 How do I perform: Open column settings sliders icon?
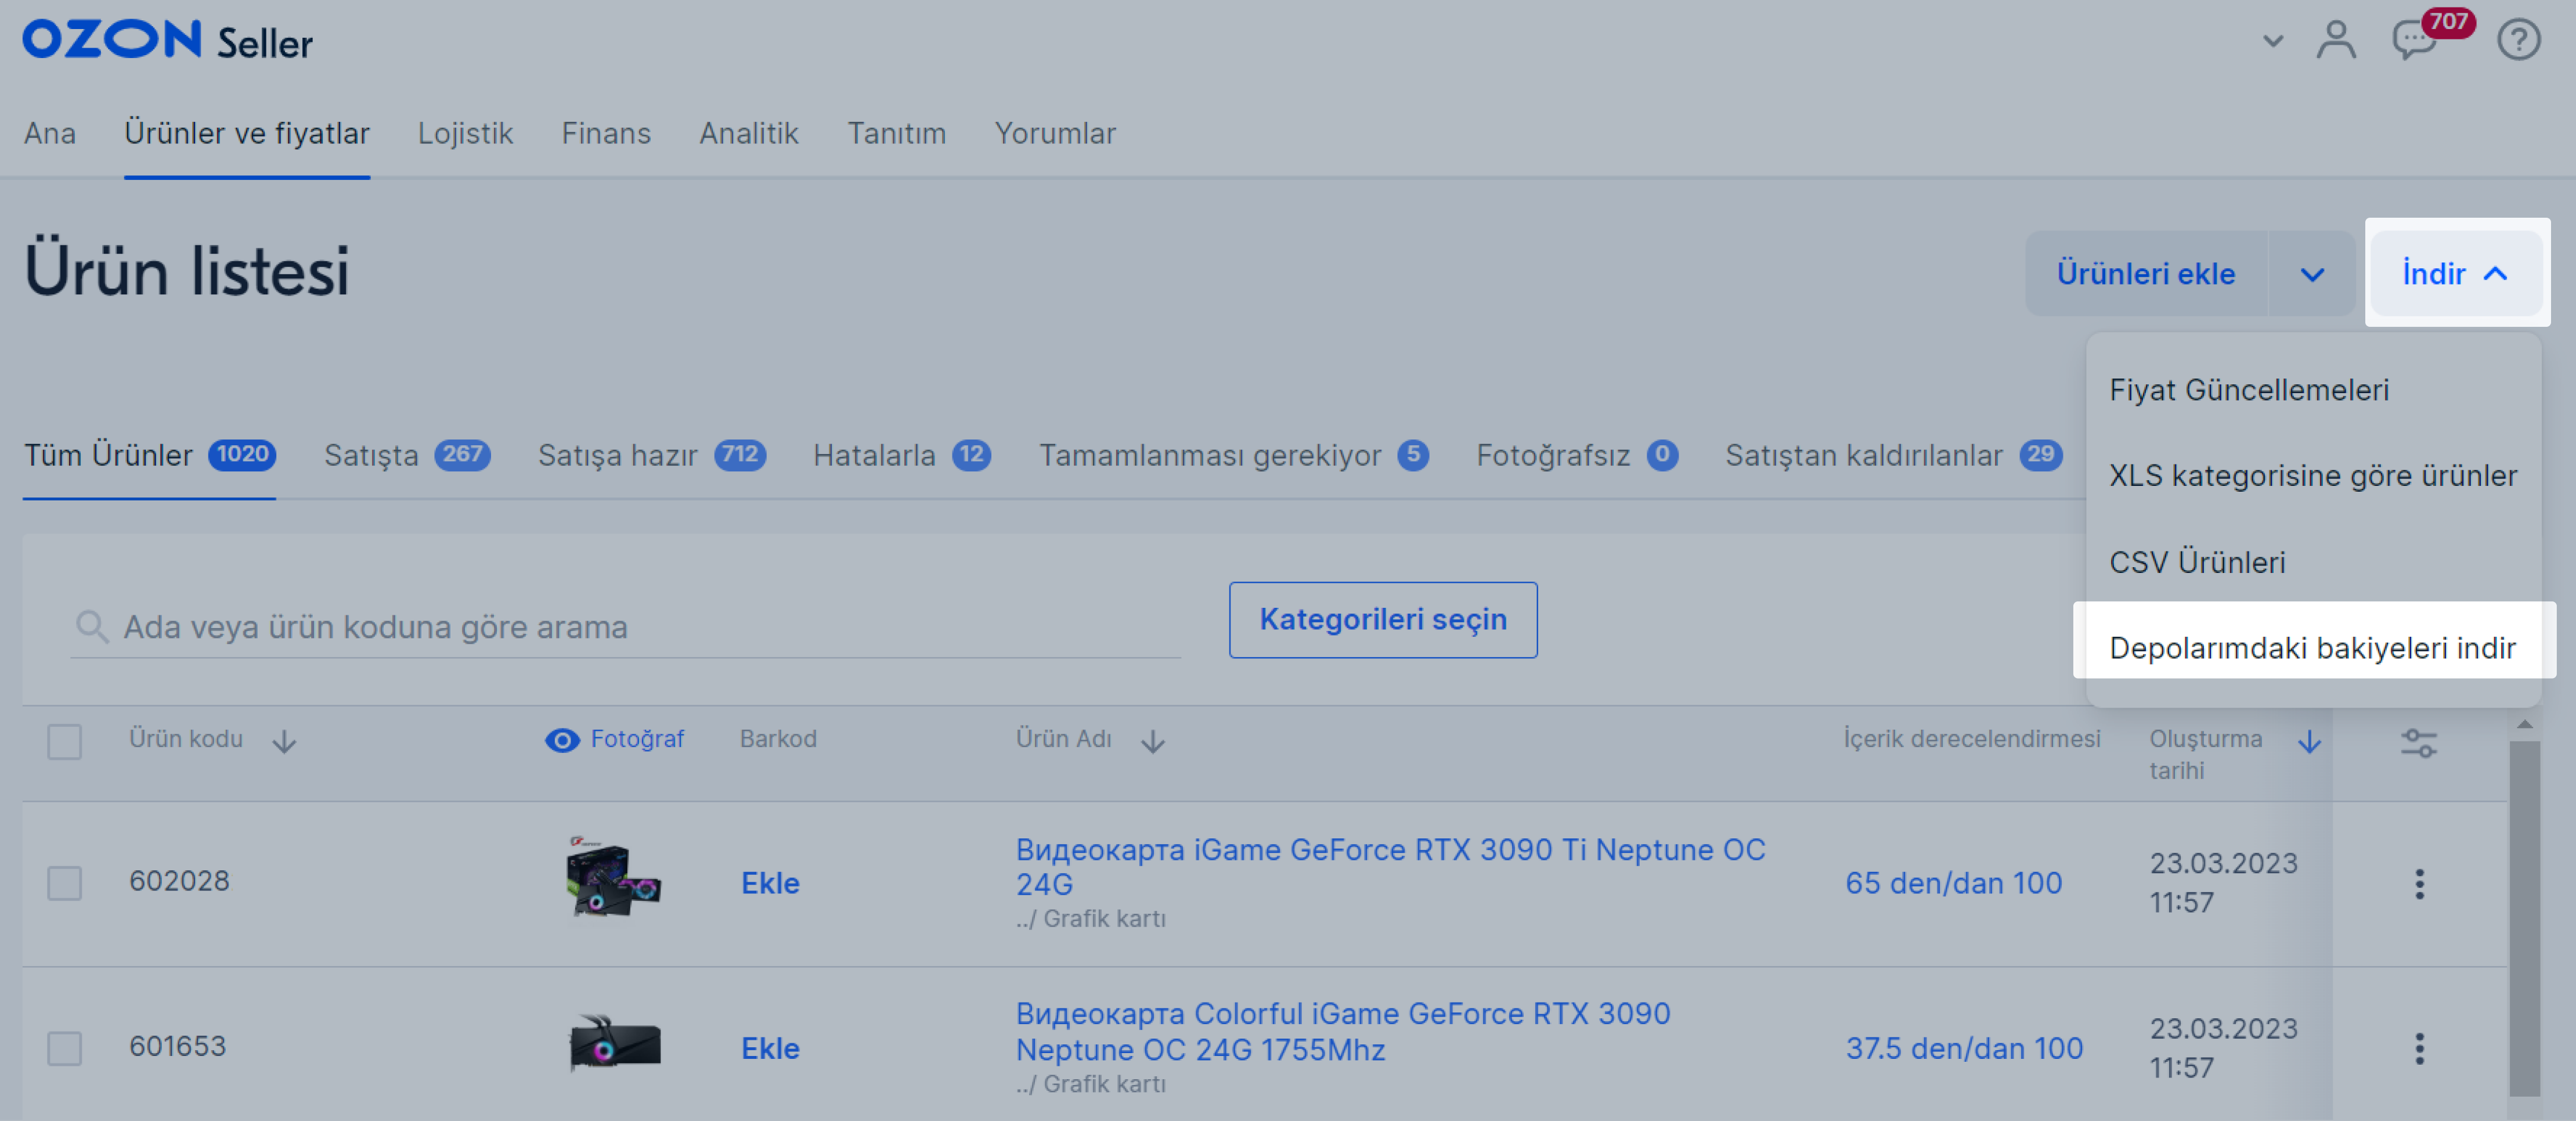coord(2419,742)
